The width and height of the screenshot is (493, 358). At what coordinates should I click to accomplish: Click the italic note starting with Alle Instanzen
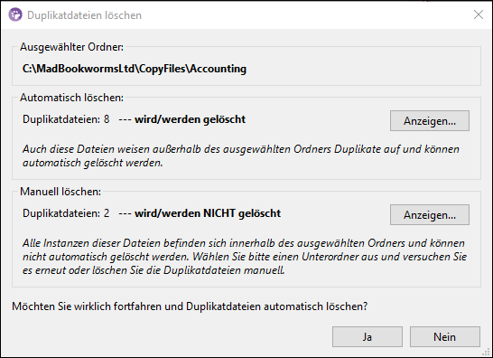245,257
